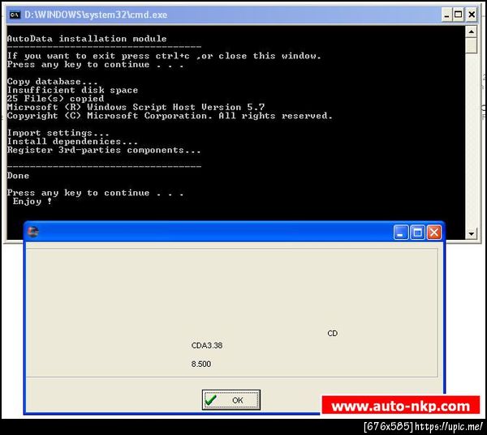This screenshot has width=487, height=435.
Task: Click 'Register 3rd-parties components...' line
Action: click(x=104, y=150)
